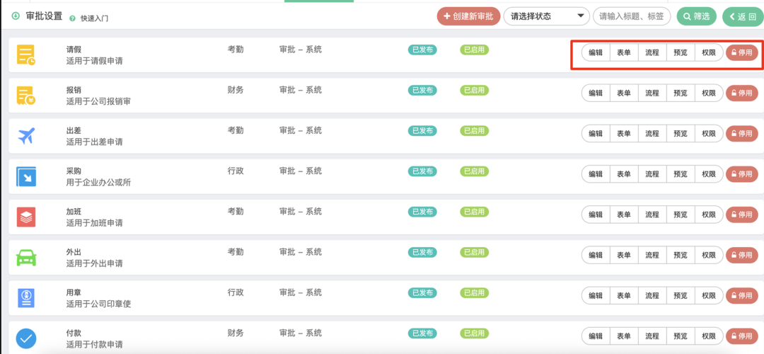Viewport: 764px width, 354px height.
Task: Open the 请选择状态 status dropdown
Action: click(x=546, y=16)
